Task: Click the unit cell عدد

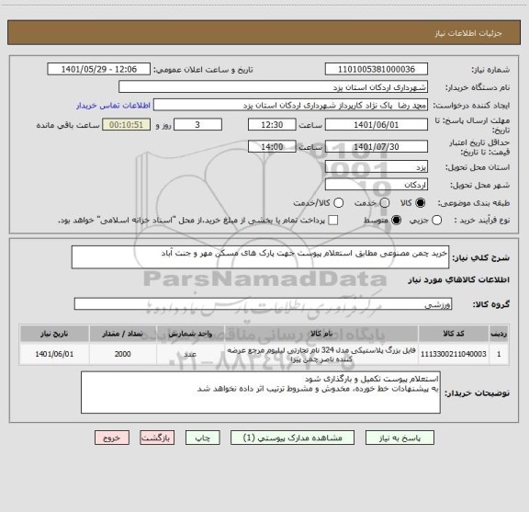Action: coord(190,354)
